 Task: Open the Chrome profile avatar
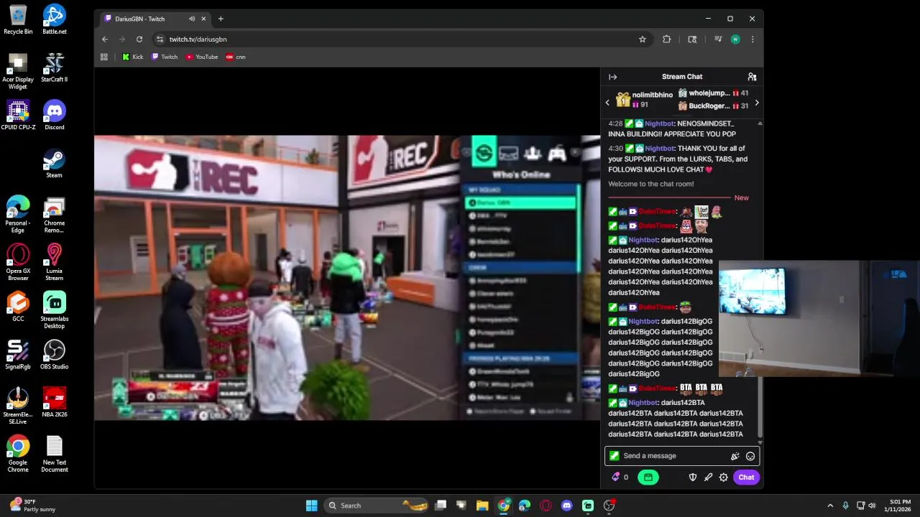(x=735, y=39)
